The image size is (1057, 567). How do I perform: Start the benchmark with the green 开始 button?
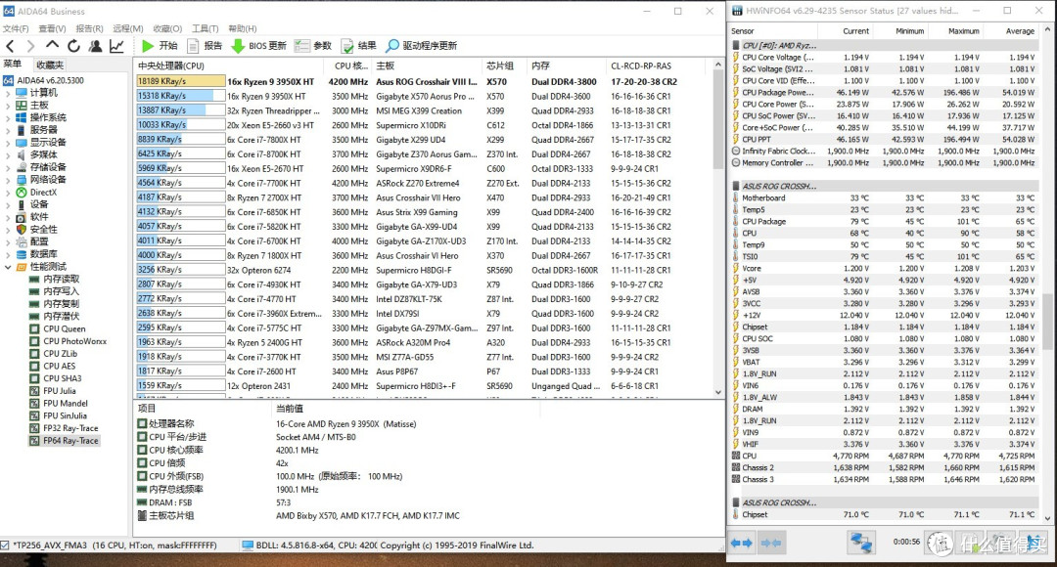coord(160,46)
